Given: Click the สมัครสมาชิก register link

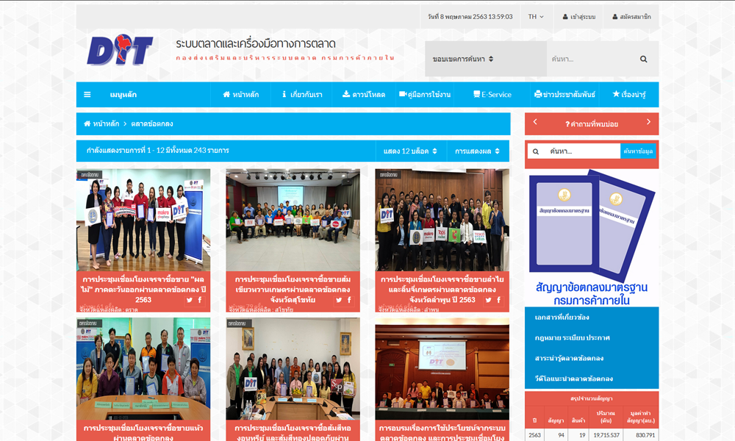Looking at the screenshot, I should point(631,16).
